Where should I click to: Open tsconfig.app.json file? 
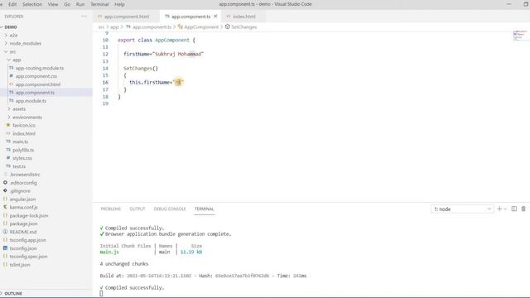click(x=27, y=240)
